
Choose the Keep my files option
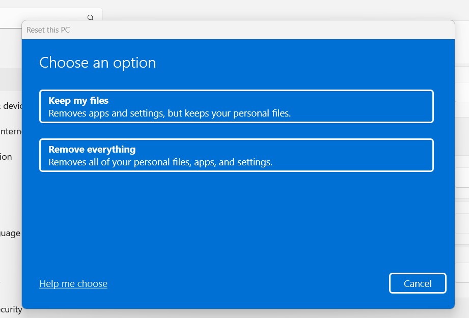[x=236, y=106]
